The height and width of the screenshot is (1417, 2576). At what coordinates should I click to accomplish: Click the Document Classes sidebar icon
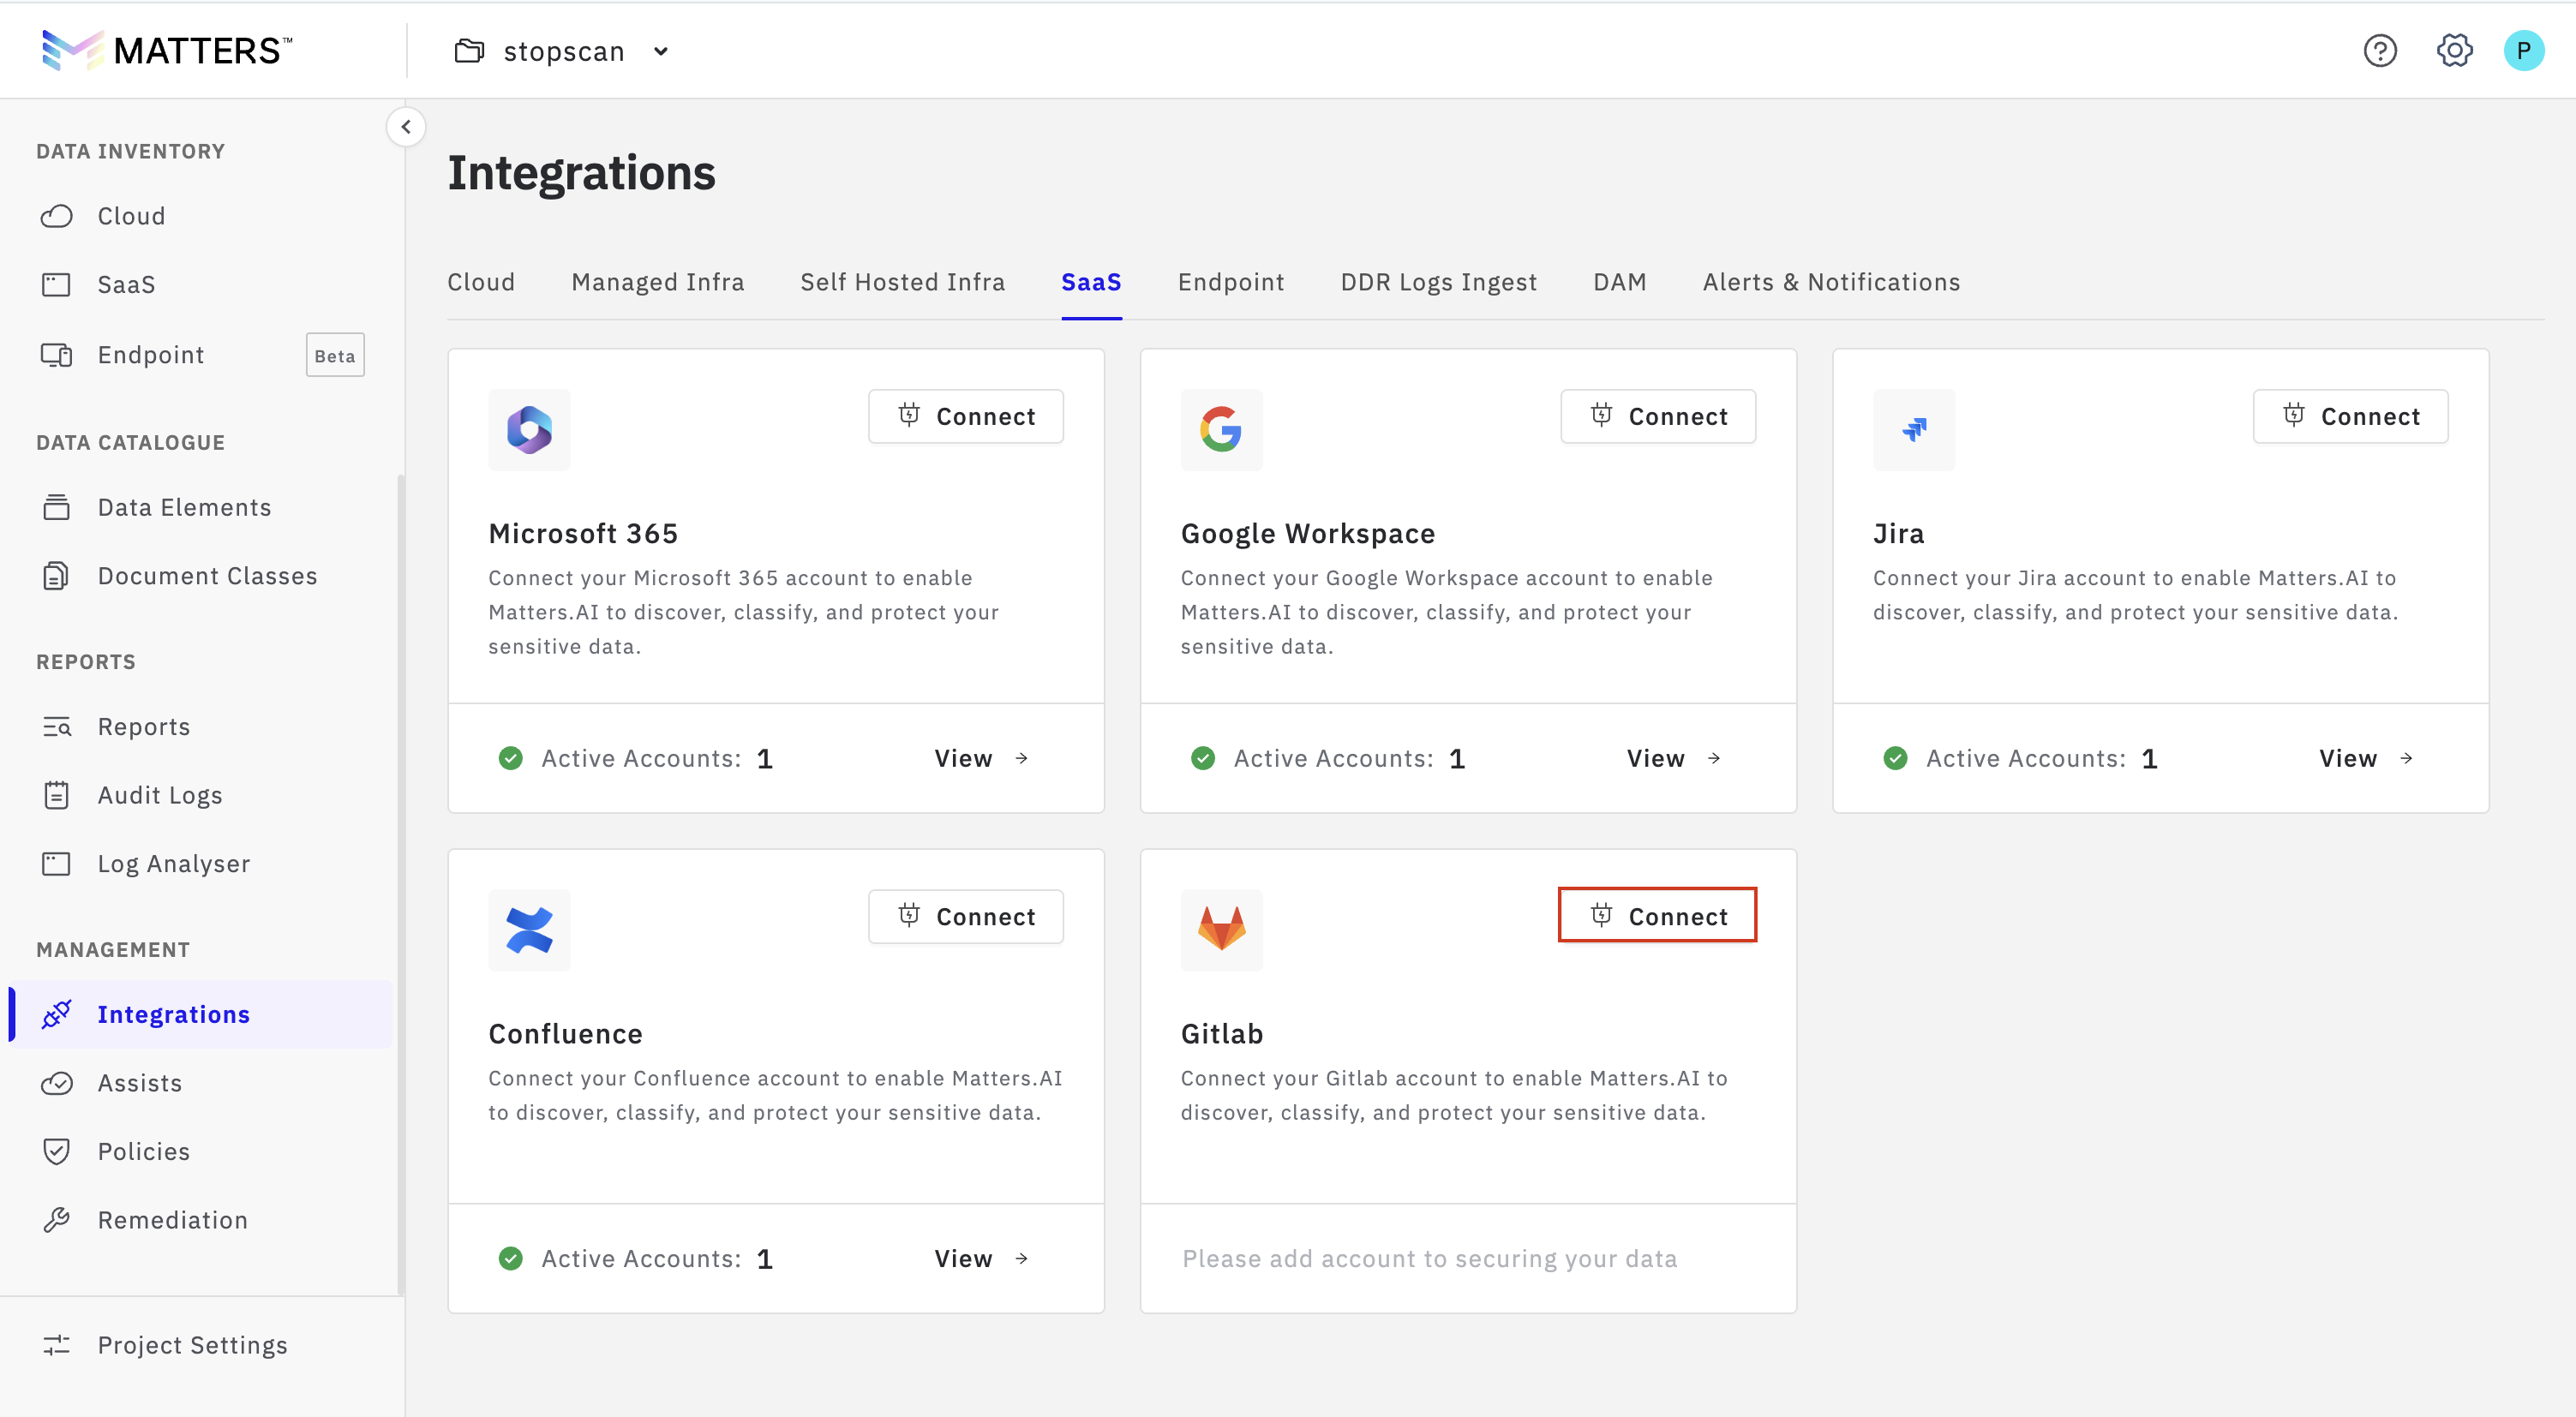point(57,576)
